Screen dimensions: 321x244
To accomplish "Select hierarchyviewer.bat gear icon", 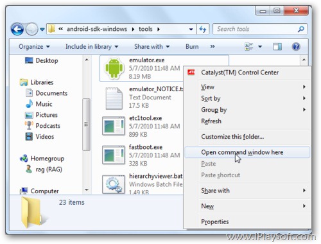I will [114, 184].
